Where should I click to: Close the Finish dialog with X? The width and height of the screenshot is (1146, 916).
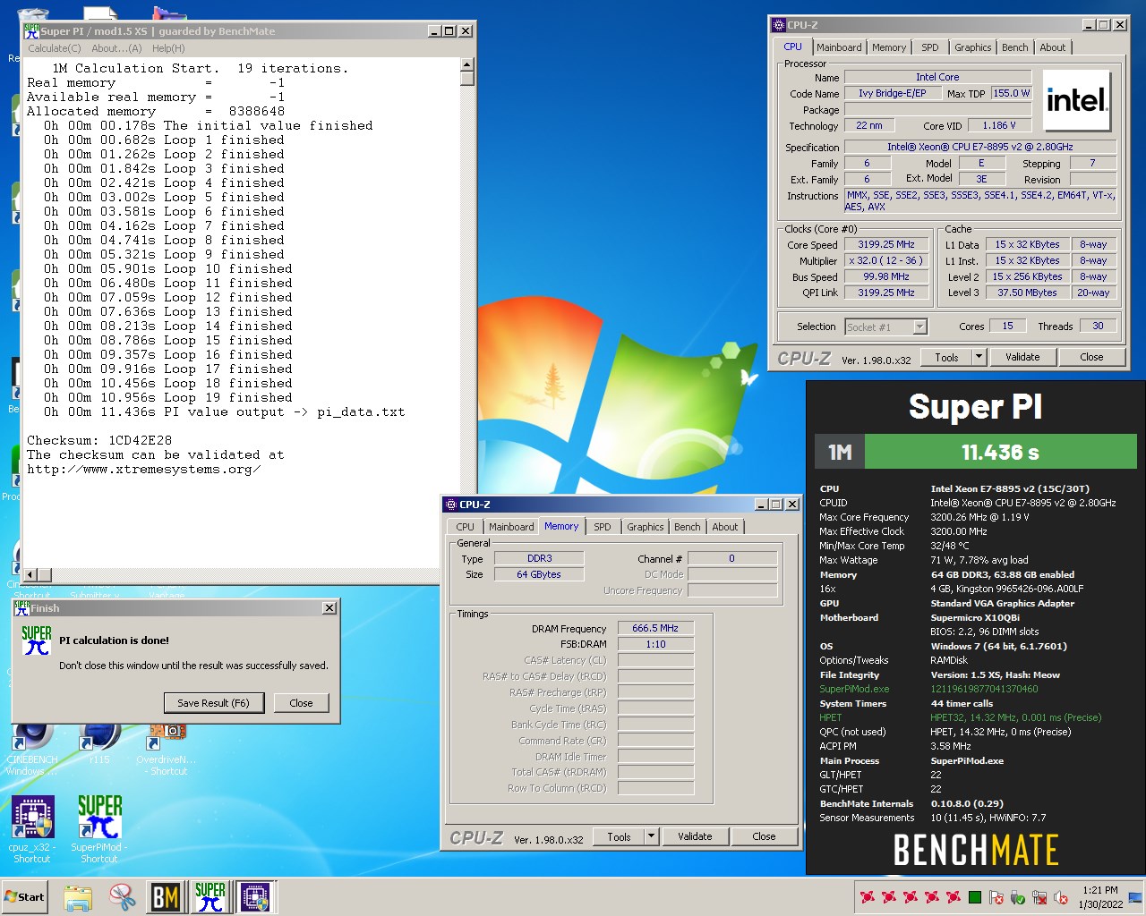(x=329, y=608)
